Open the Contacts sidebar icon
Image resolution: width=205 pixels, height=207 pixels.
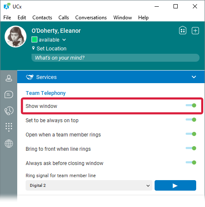pyautogui.click(x=9, y=78)
